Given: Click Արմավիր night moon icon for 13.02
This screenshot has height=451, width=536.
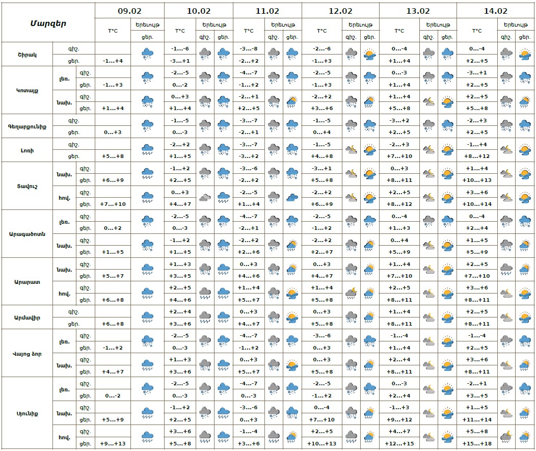Looking at the screenshot, I should click(429, 317).
